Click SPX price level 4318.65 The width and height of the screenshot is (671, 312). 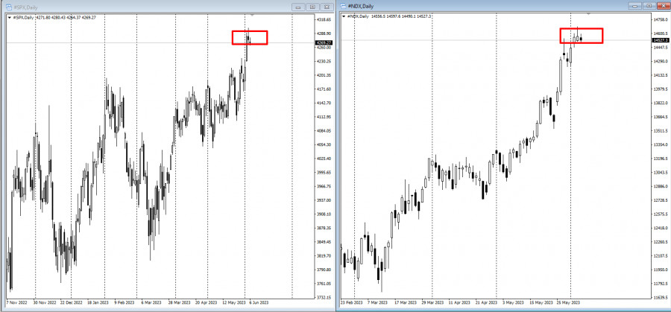pos(324,19)
